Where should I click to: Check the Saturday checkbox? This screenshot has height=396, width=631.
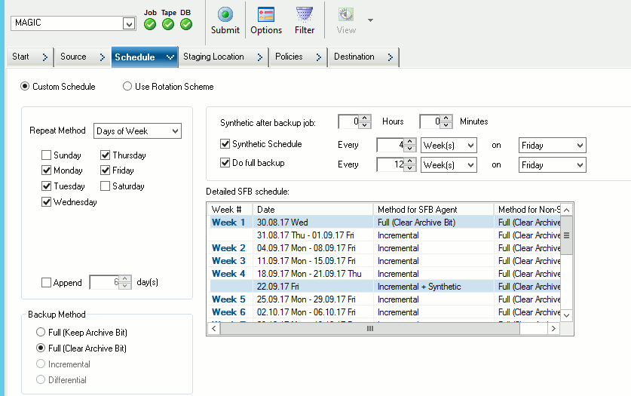[105, 186]
